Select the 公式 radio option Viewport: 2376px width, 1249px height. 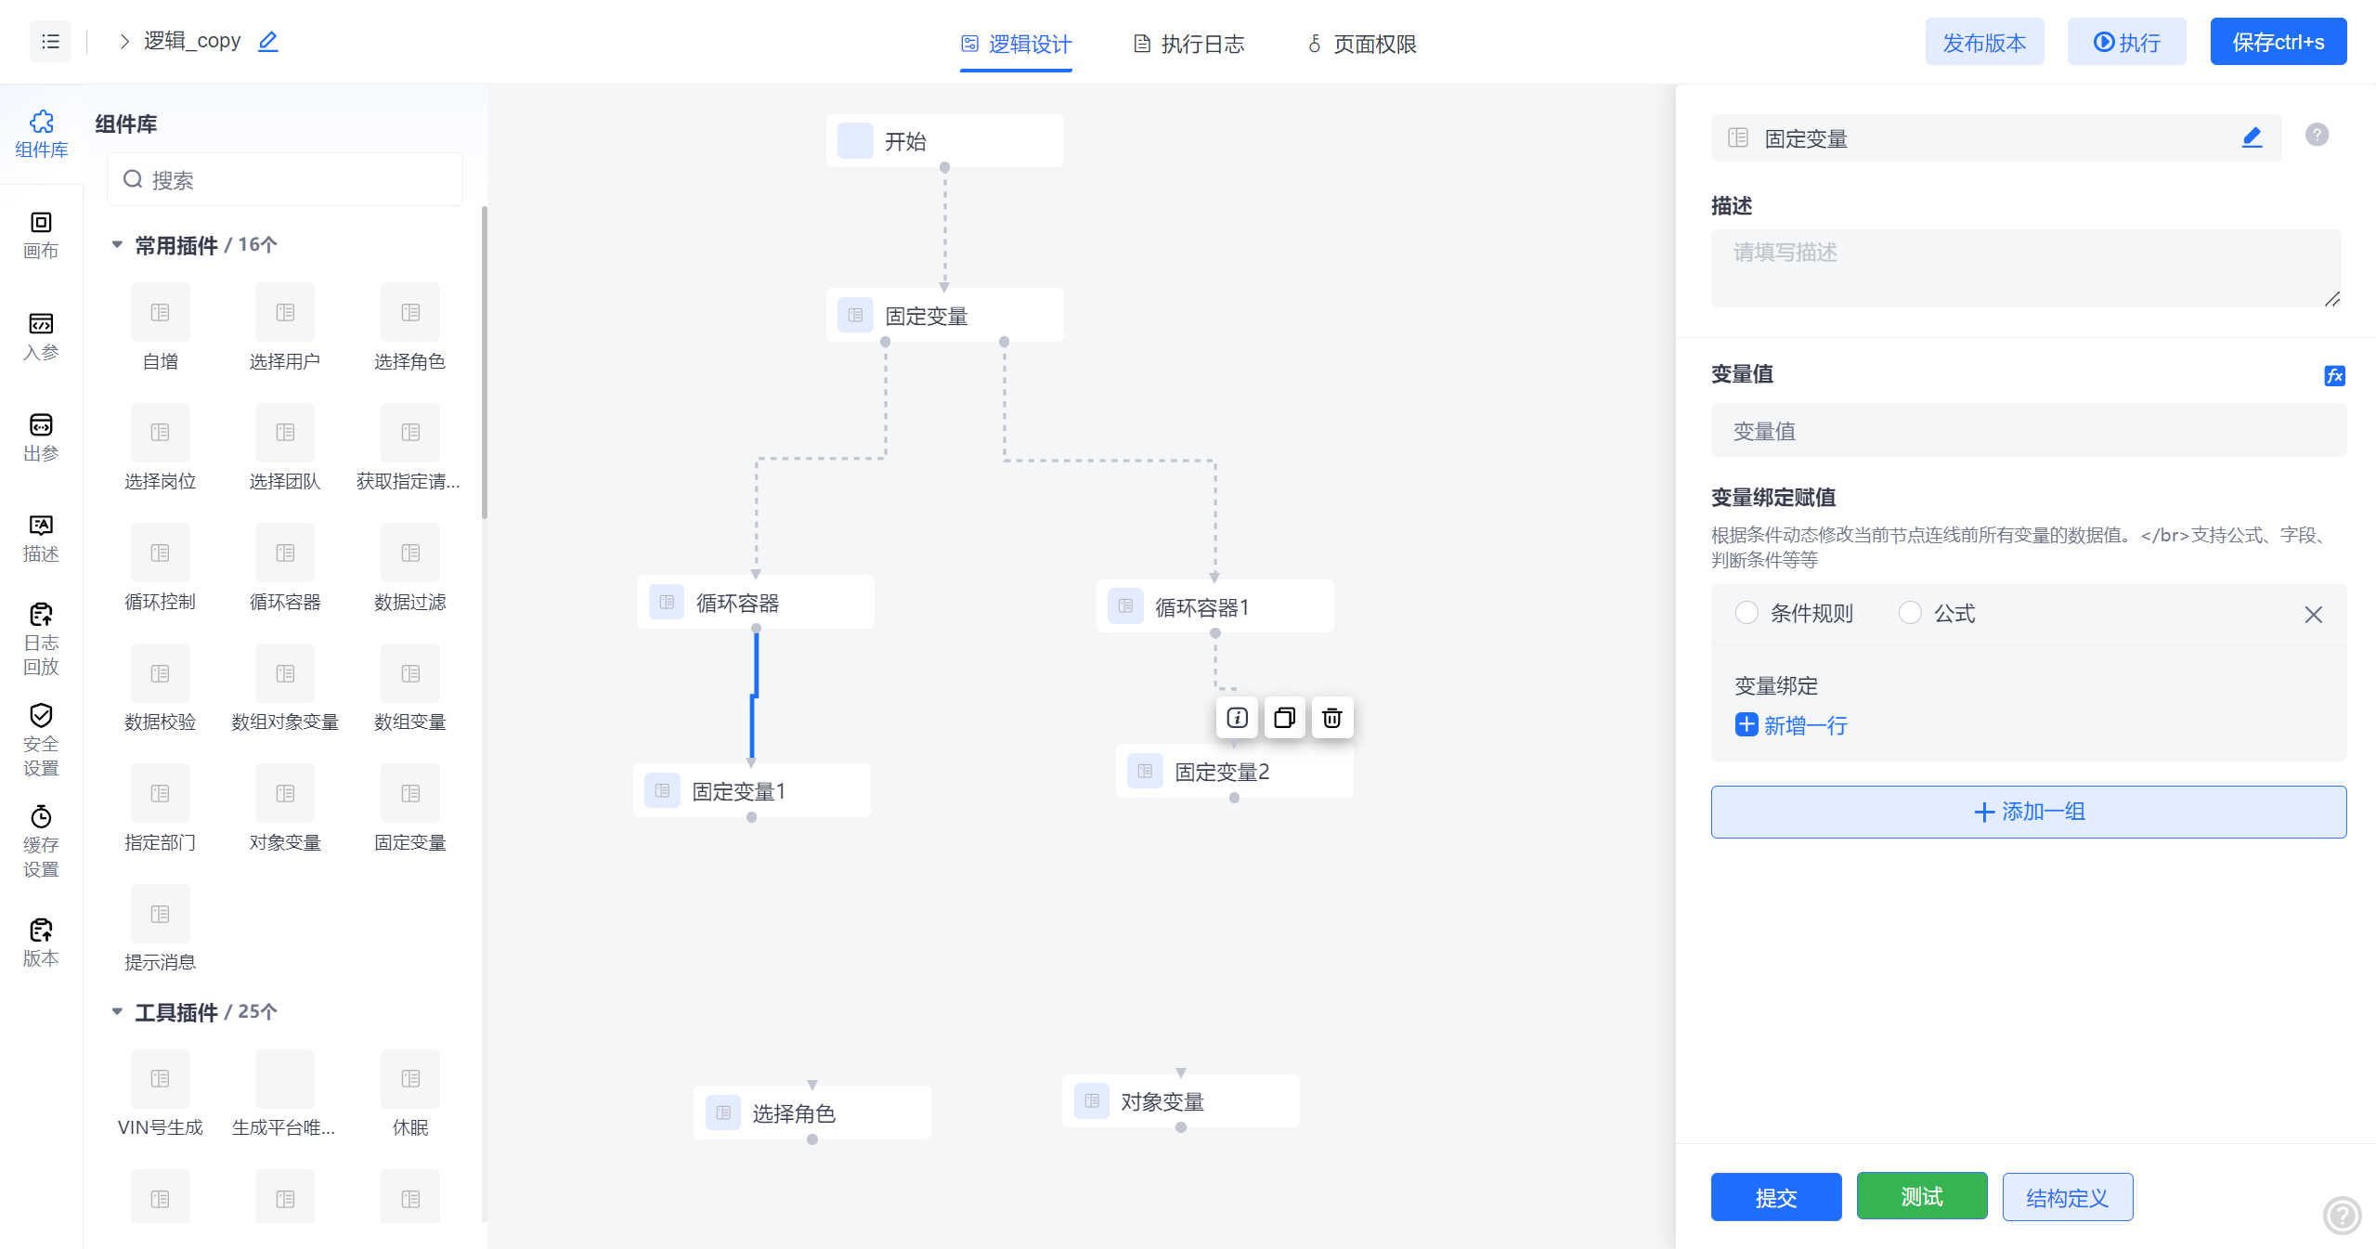1910,613
